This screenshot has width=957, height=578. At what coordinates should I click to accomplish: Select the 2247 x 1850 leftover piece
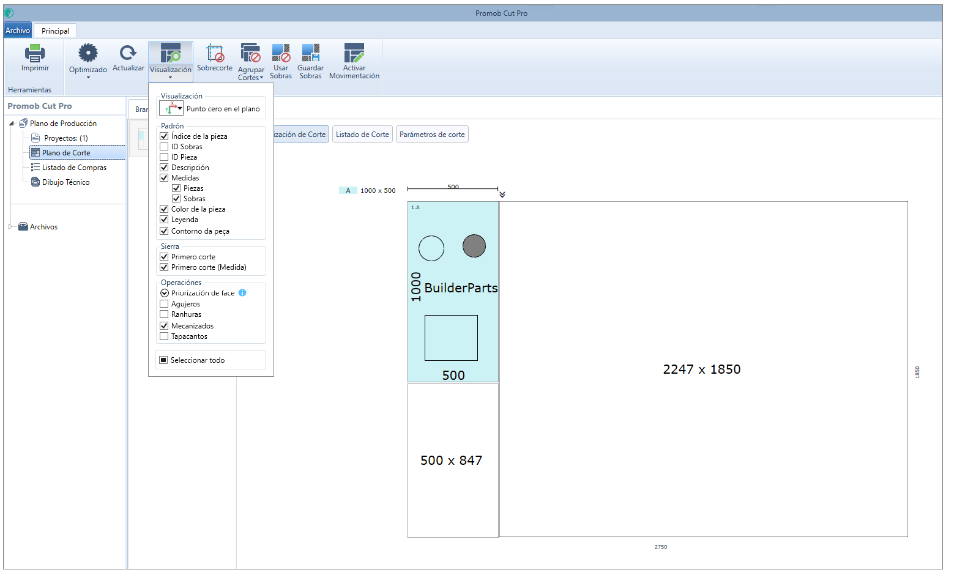point(704,369)
